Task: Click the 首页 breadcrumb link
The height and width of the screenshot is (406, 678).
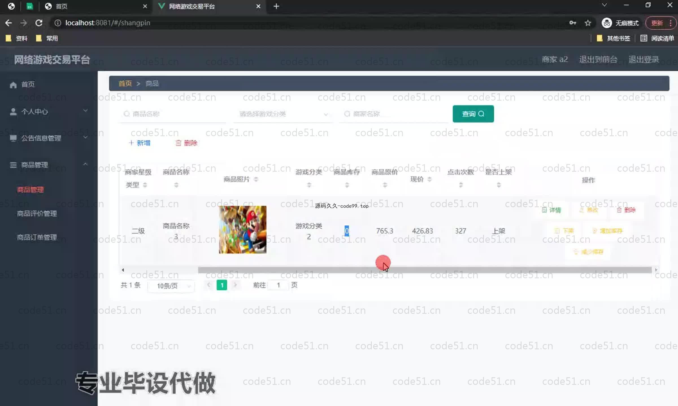Action: pos(125,83)
